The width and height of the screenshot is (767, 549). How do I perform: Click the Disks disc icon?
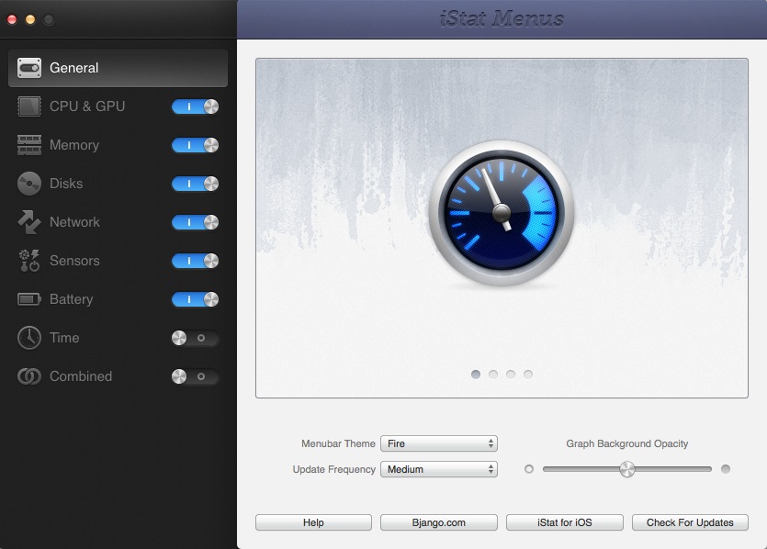tap(29, 184)
